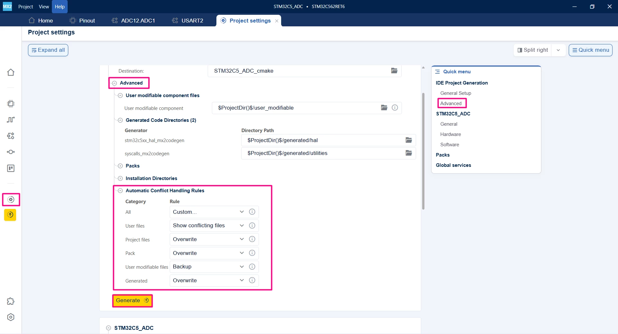
Task: Click the Quick menu button
Action: 591,50
